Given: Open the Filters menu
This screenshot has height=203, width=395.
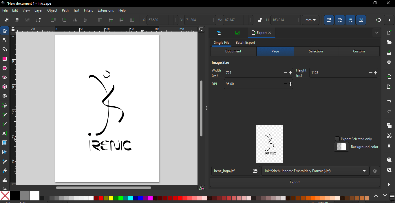Looking at the screenshot, I should point(88,10).
